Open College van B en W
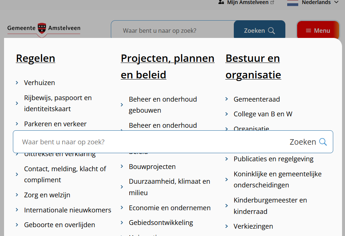The width and height of the screenshot is (345, 236). 263,114
